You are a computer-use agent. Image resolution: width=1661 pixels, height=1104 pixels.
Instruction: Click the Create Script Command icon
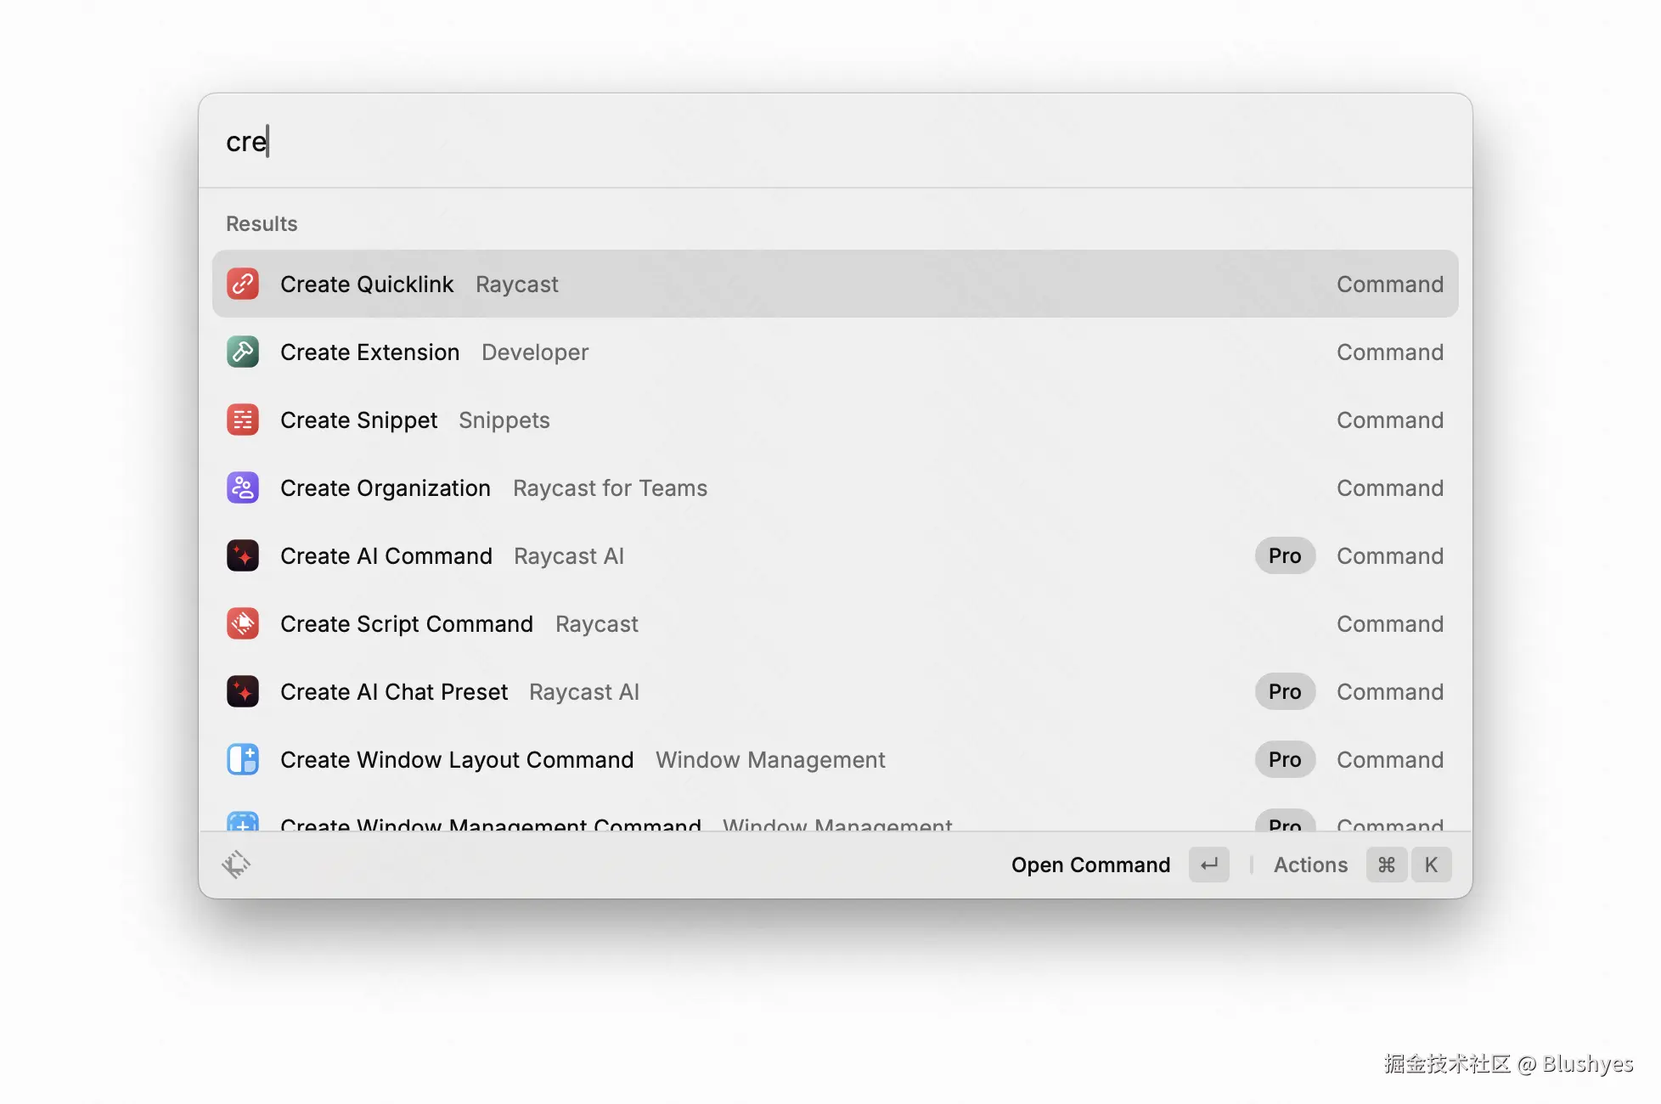point(243,623)
